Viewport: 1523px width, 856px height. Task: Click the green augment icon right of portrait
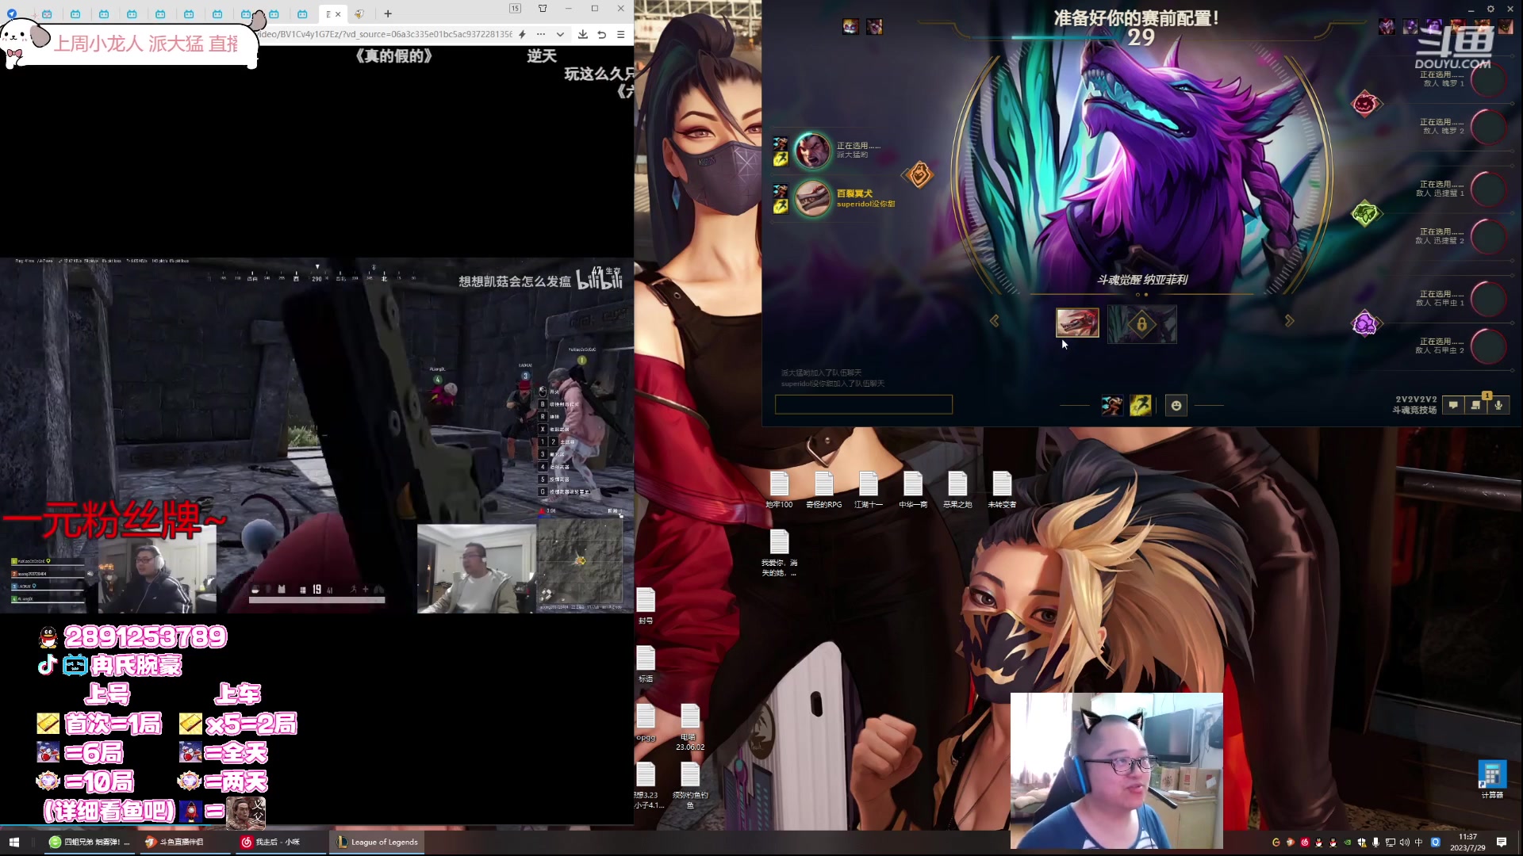(x=1365, y=214)
